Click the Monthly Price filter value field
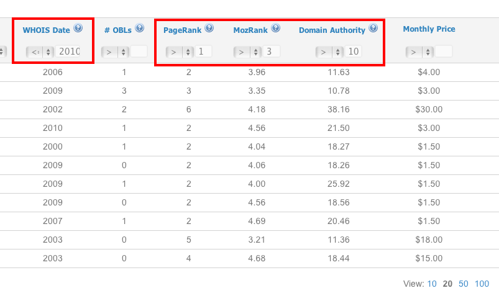Viewport: 499px width, 301px height. [x=444, y=52]
